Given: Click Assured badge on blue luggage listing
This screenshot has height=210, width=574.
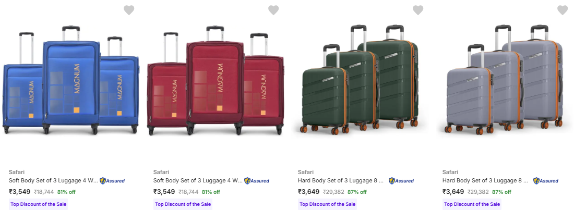Looking at the screenshot, I should [112, 181].
